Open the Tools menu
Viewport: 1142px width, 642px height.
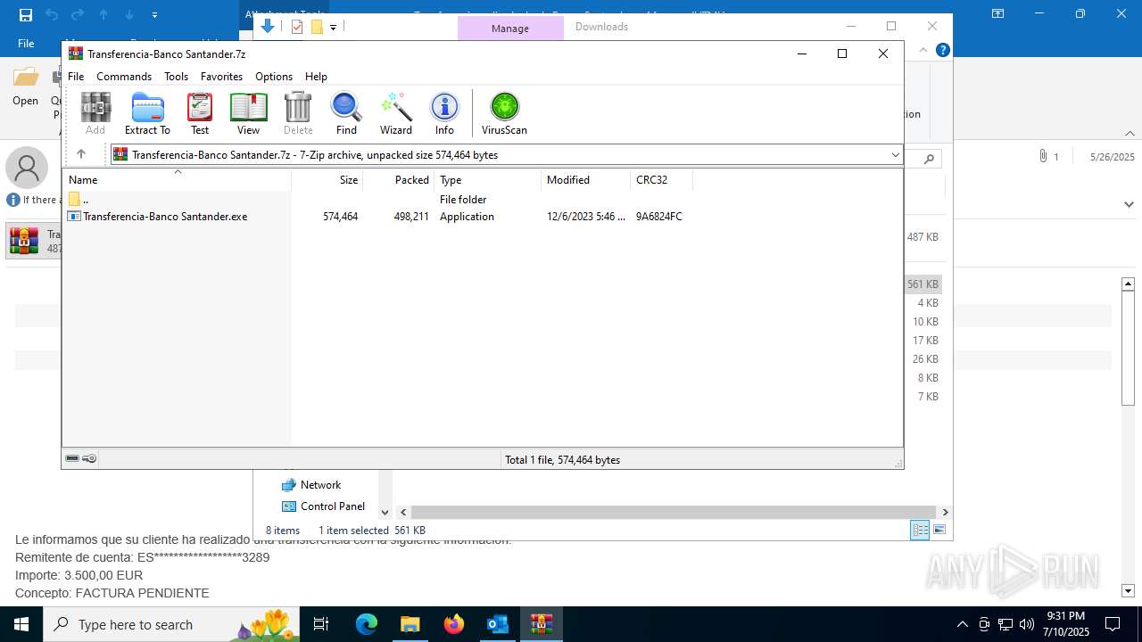click(176, 77)
